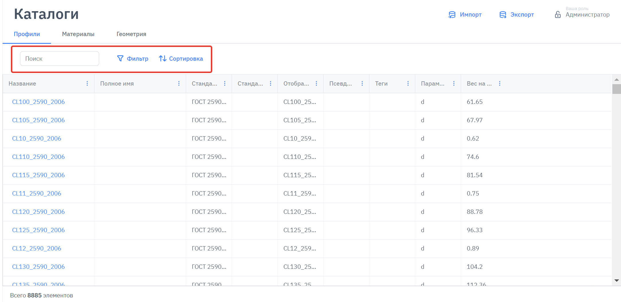Click weight cell 0.62

coord(473,139)
